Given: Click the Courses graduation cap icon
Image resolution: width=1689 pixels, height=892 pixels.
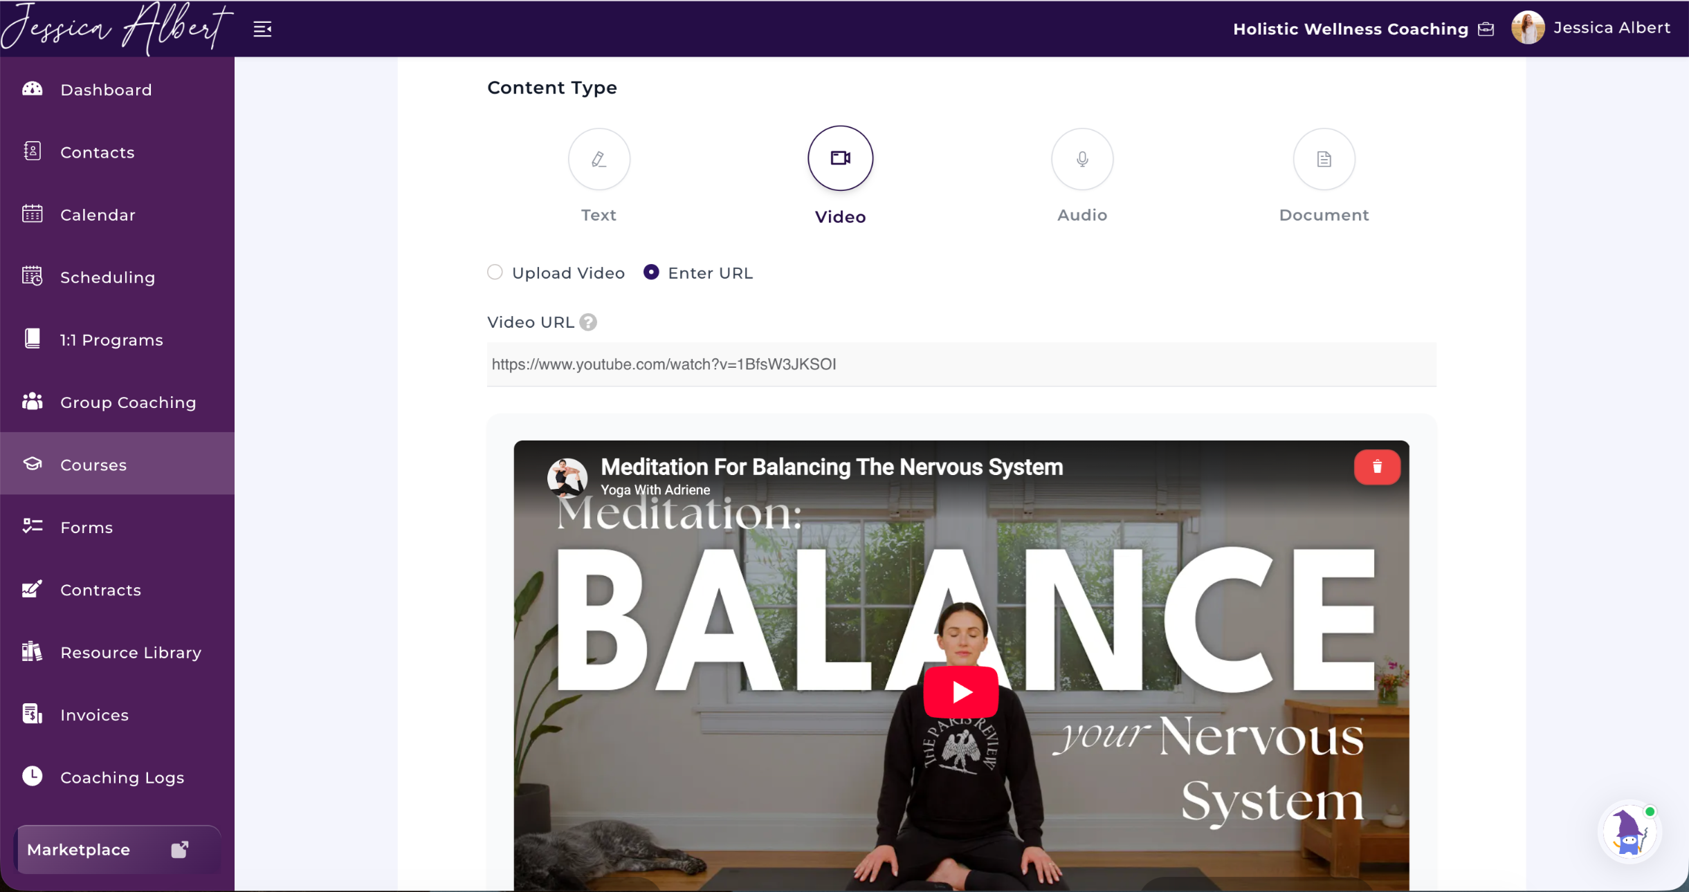Looking at the screenshot, I should point(33,464).
